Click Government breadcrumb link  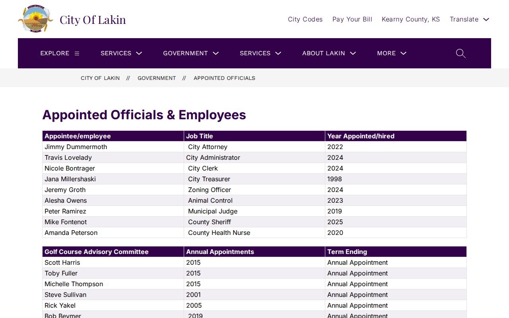[157, 78]
